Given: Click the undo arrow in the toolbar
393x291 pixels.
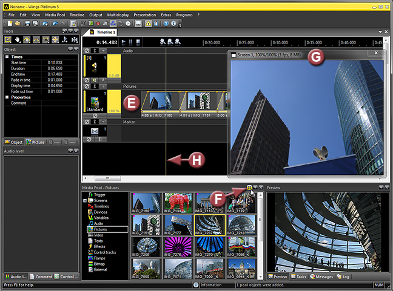Looking at the screenshot, I should tap(55, 24).
